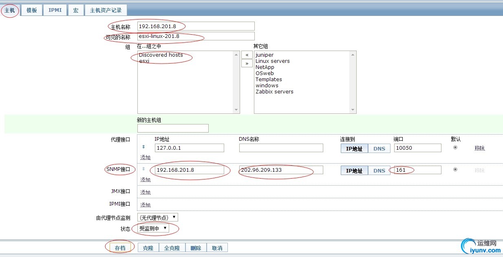Remove the agent interface with 移除
This screenshot has width=503, height=257.
480,148
